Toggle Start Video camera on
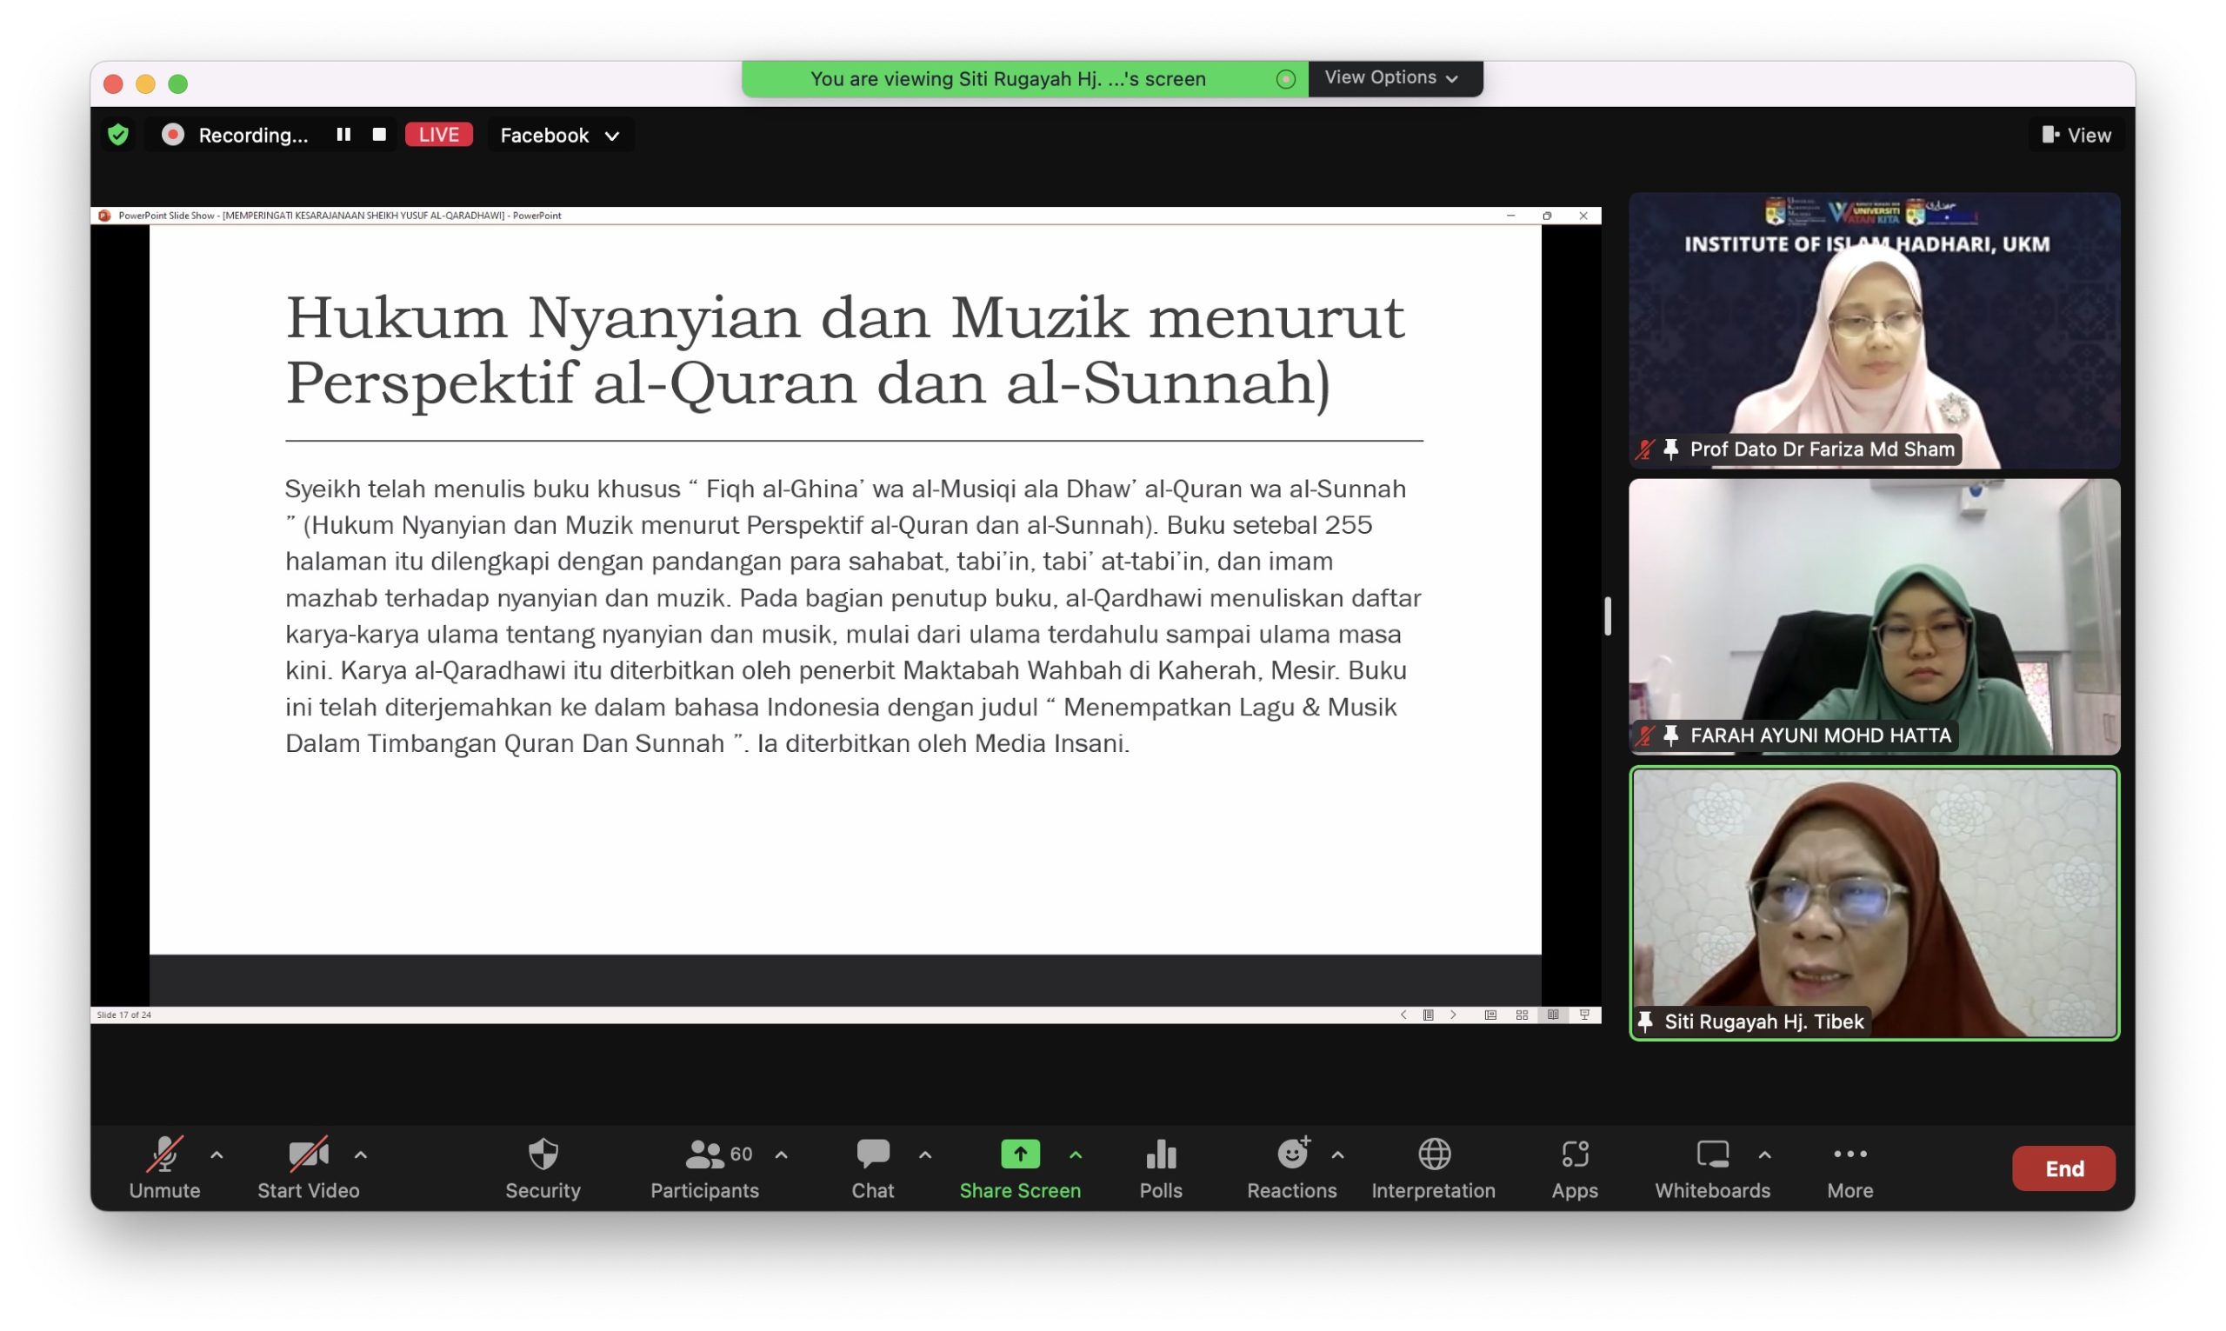 click(308, 1155)
